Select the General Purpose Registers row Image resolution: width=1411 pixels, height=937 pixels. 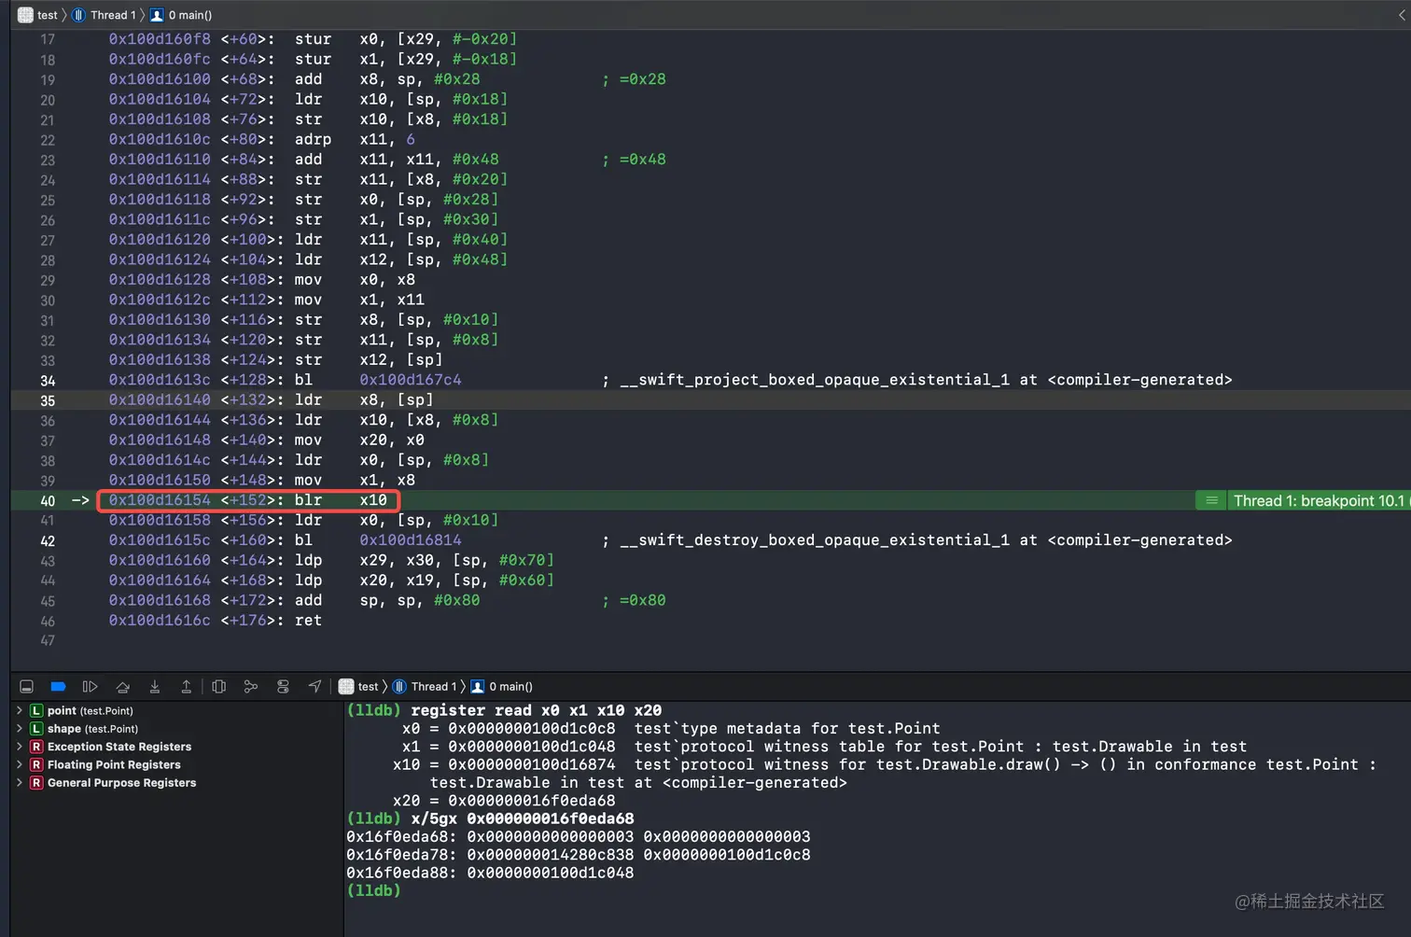point(177,782)
